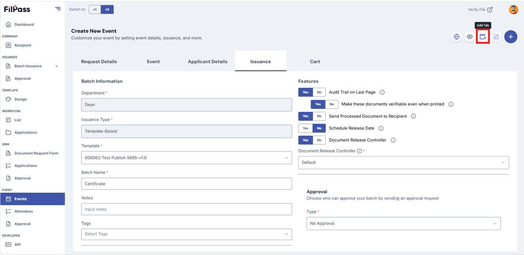Click the Document Request Form icon
524x255 pixels.
[8, 153]
